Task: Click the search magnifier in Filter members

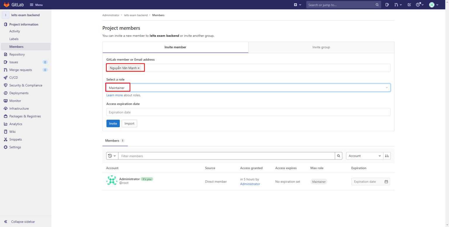Action: [x=339, y=156]
